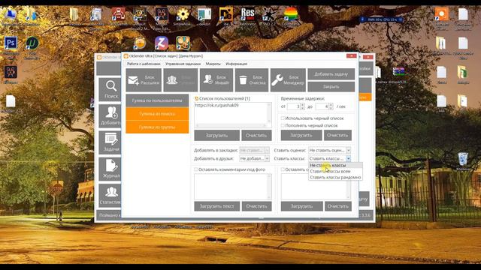This screenshot has height=270, width=481.
Task: Select the uTorrent desktop shortcut
Action: pyautogui.click(x=32, y=43)
